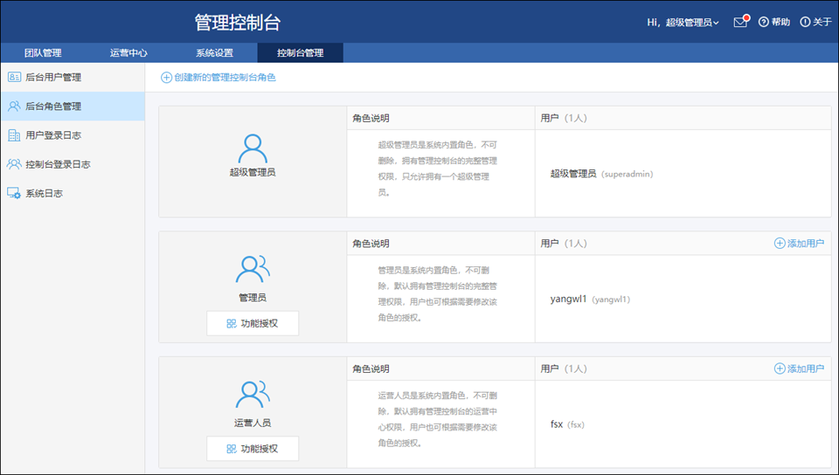Screen dimensions: 839x475
Task: Click 功能授权 button under 运营人员
Action: pyautogui.click(x=253, y=449)
